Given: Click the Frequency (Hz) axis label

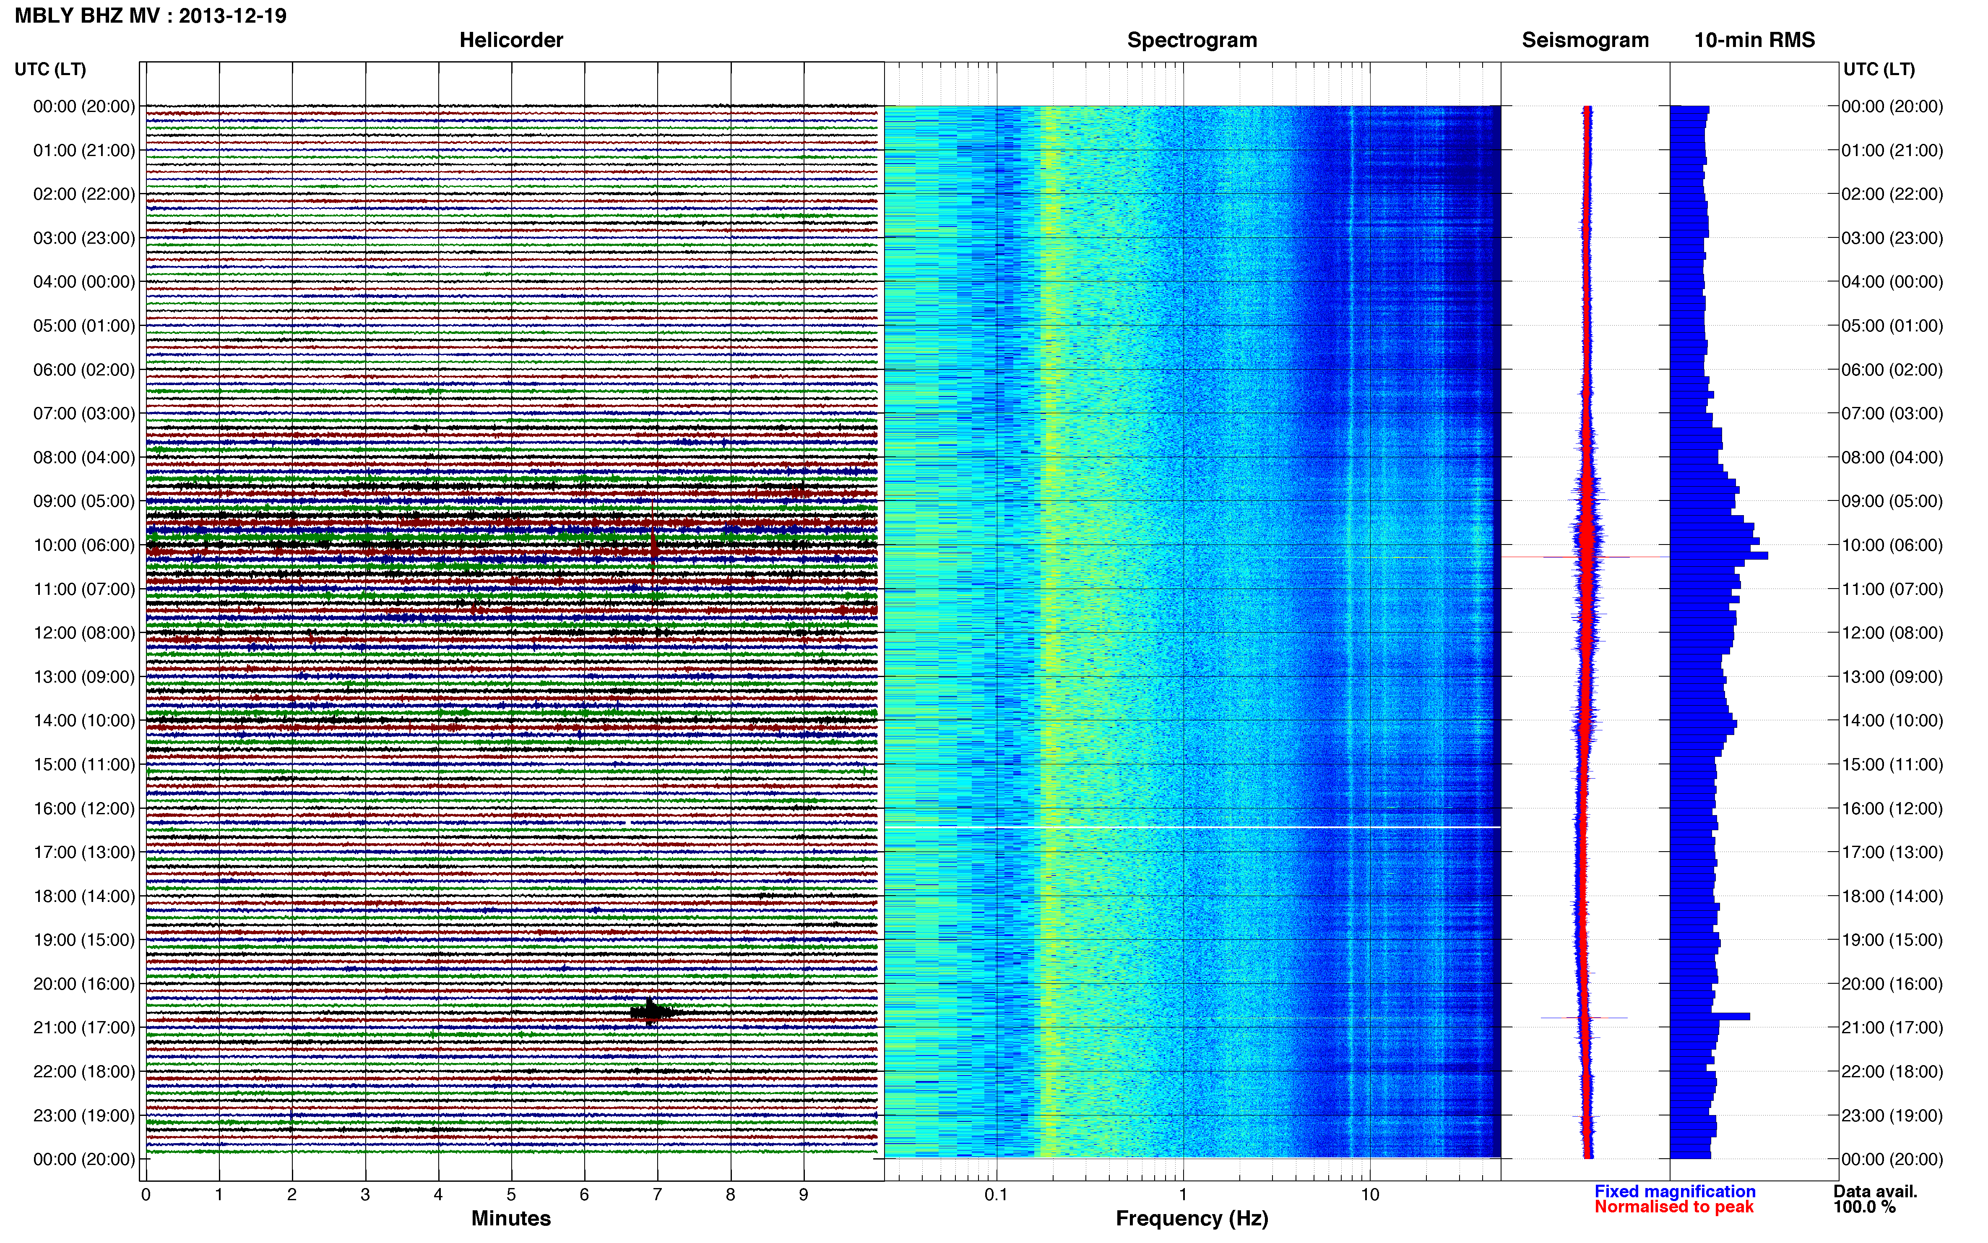Looking at the screenshot, I should (x=1192, y=1218).
